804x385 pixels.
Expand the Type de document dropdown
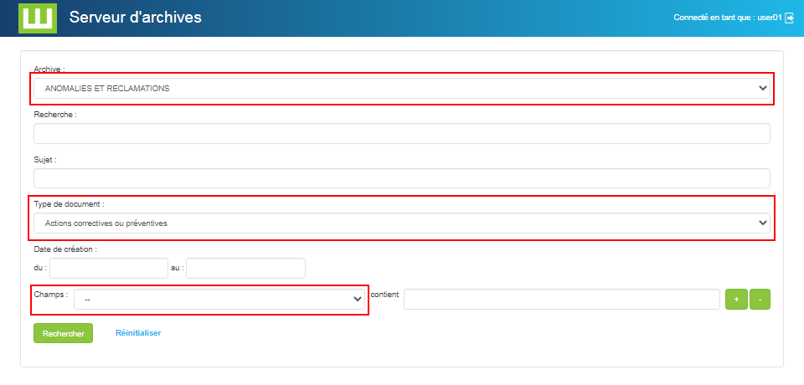pos(402,223)
